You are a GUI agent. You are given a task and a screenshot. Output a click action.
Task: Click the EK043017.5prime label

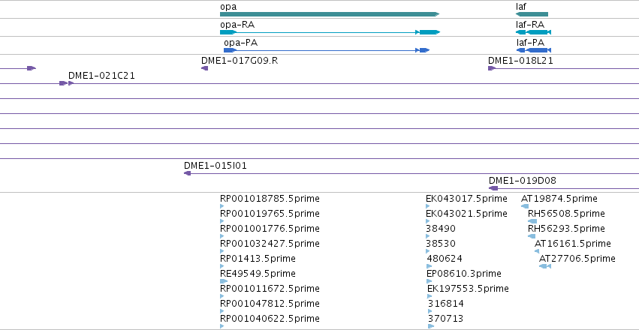[x=466, y=199]
